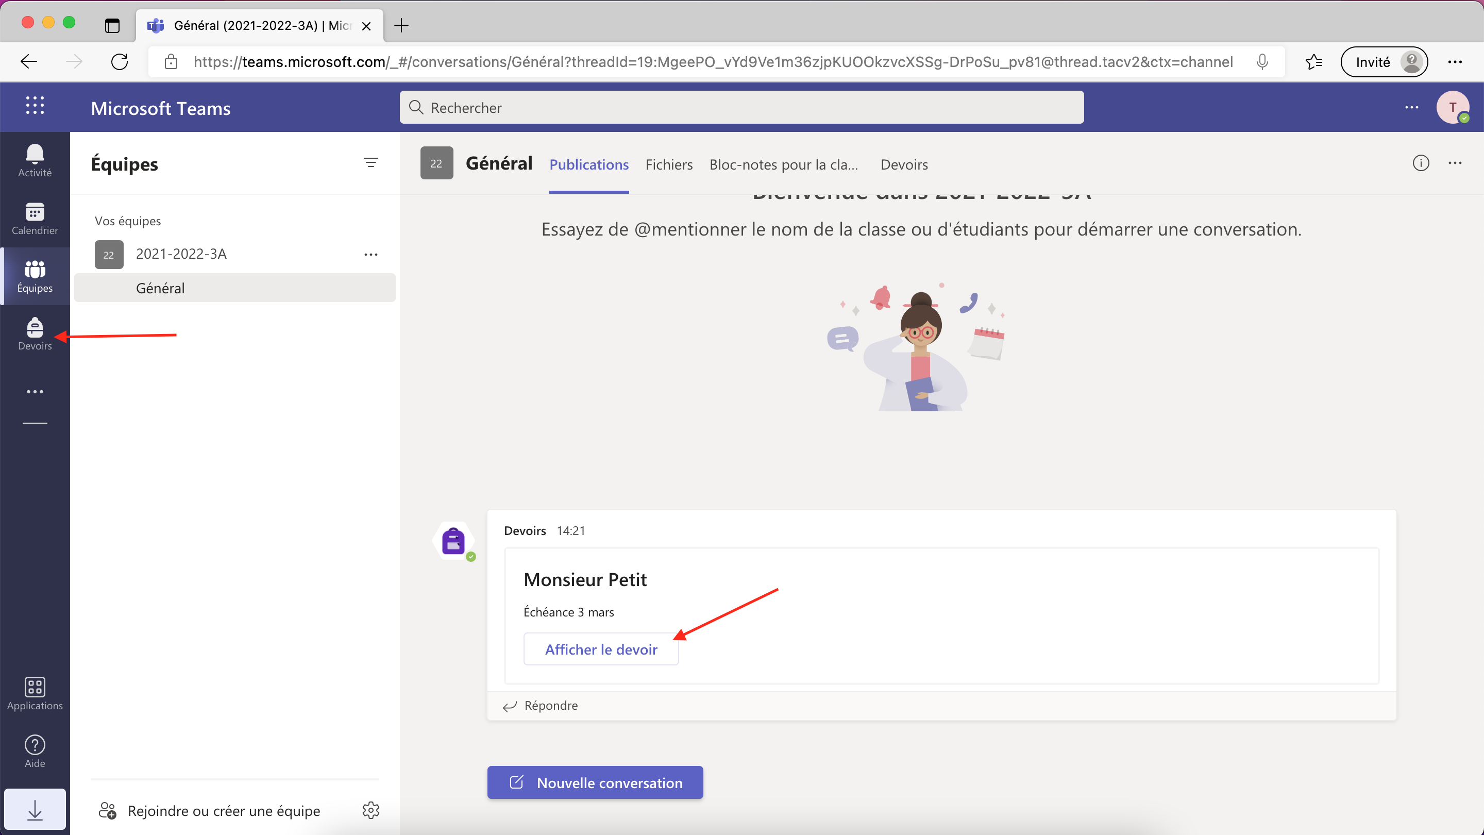Click the Monsieur Petit assignment title
The image size is (1484, 835).
[585, 579]
